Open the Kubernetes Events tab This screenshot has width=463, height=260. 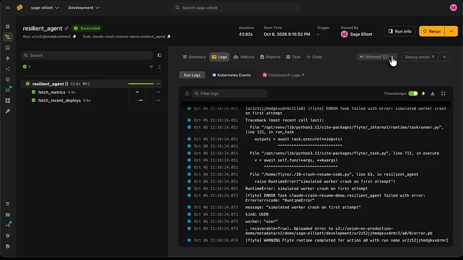231,75
